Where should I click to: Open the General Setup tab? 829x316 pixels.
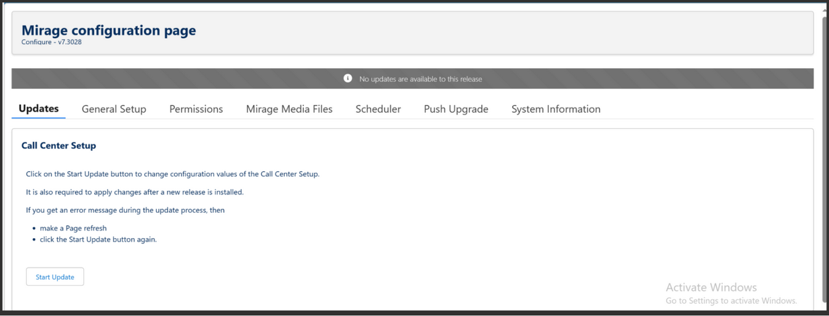[x=114, y=109]
